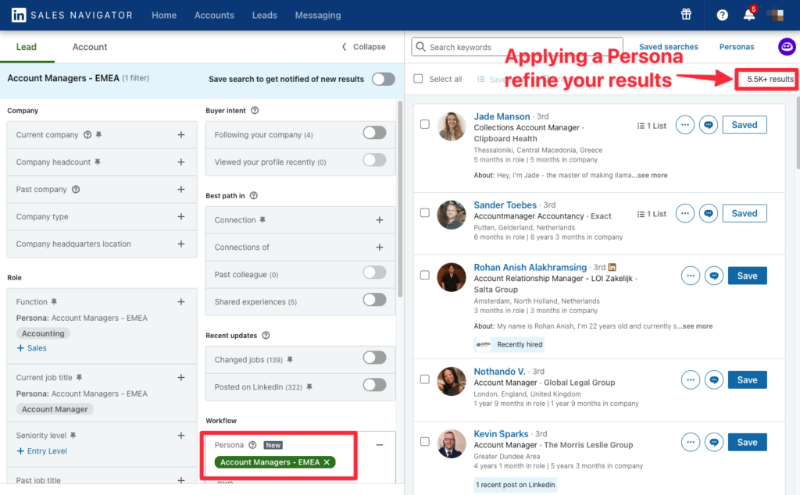This screenshot has width=800, height=495.
Task: Open more options for Rohan Anish Alakhramsing
Action: (691, 276)
